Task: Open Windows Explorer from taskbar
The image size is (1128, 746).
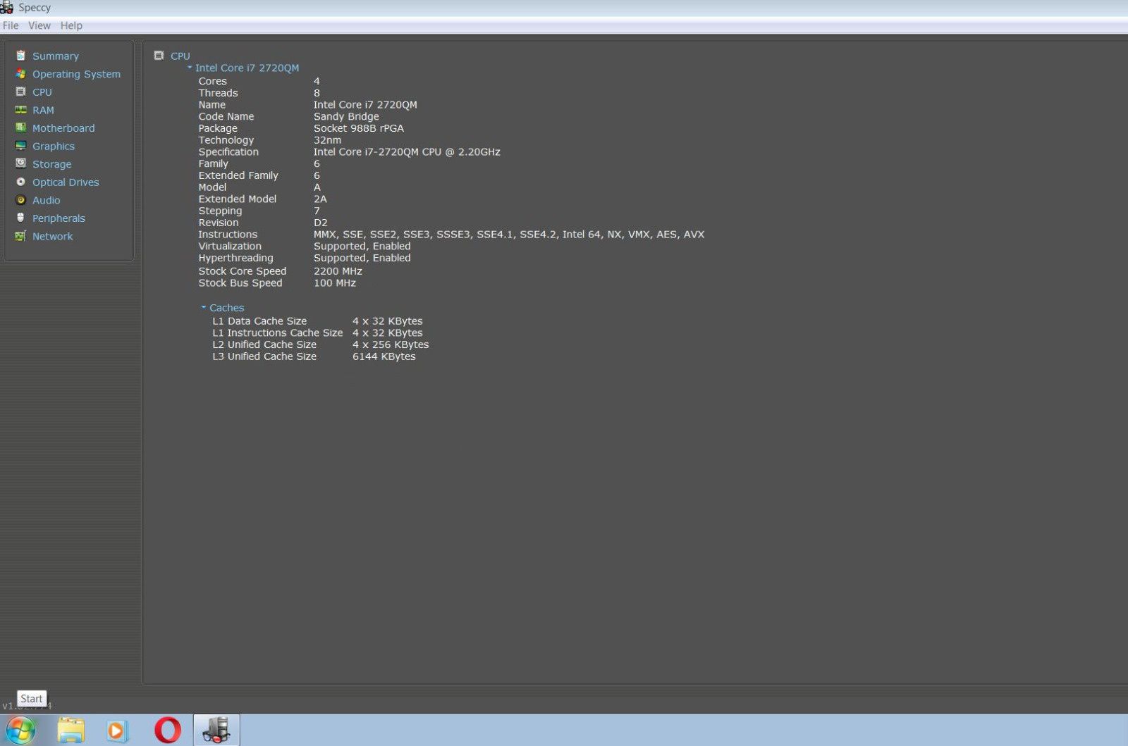Action: (x=70, y=731)
